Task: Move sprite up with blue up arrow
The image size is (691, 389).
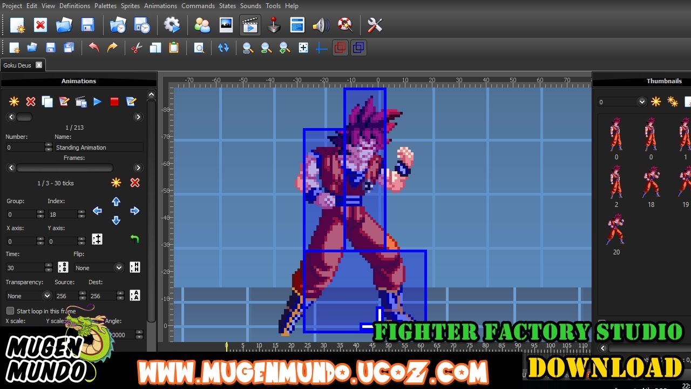Action: tap(116, 202)
